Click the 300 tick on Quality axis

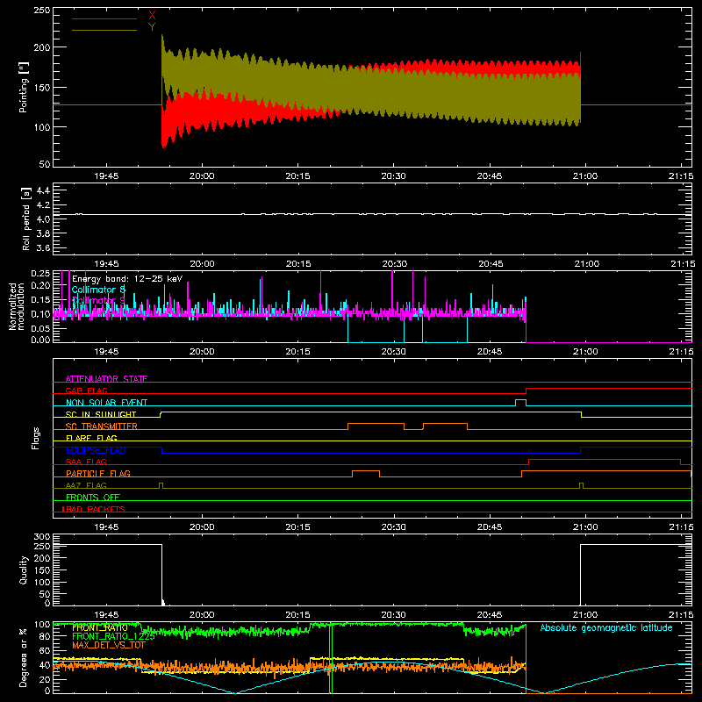41,537
